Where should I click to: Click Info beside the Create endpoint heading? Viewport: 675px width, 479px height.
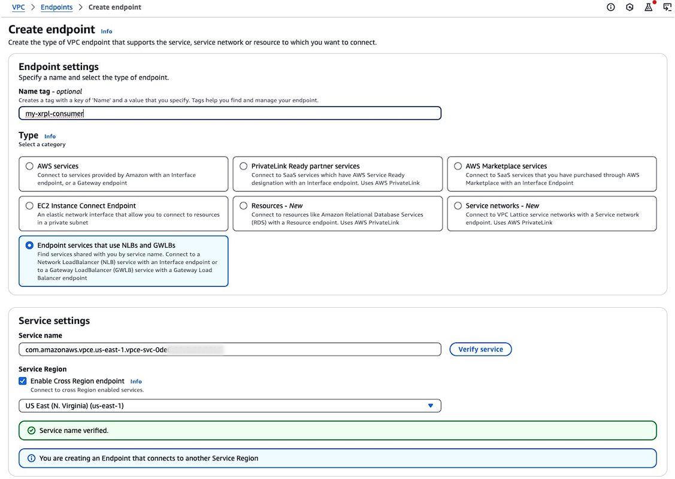tap(107, 31)
